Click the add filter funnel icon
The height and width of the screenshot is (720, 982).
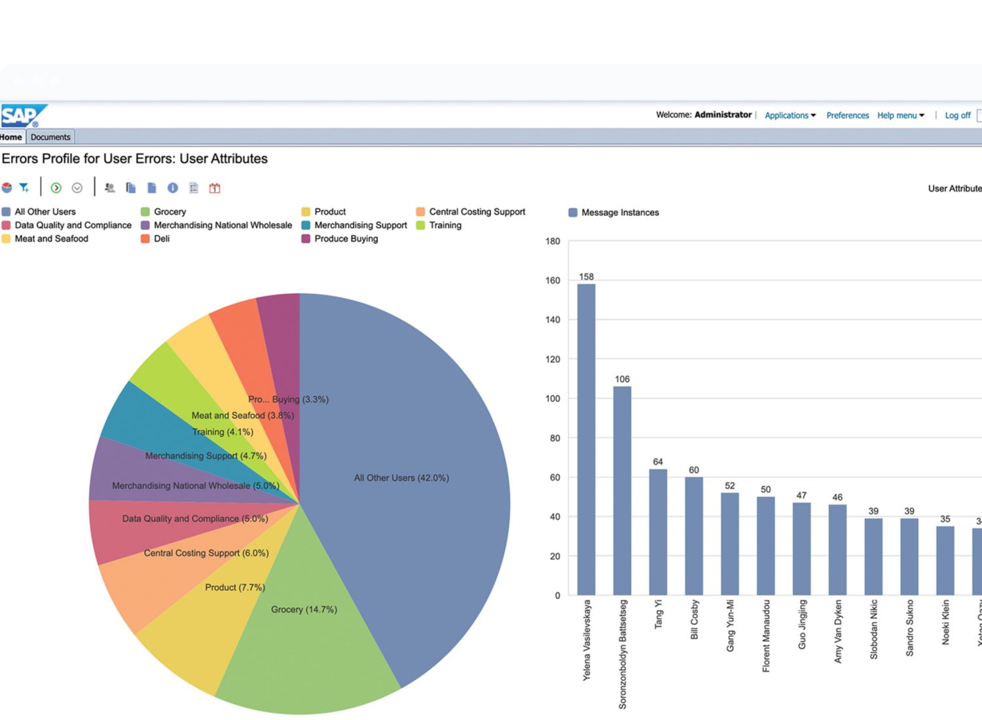24,188
